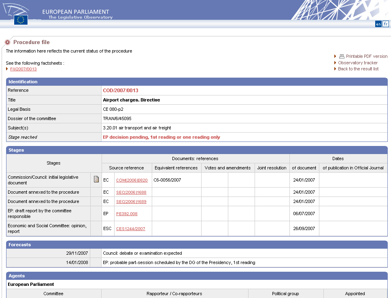Viewport: 391px width, 298px height.
Task: Click 'EP decision pending' stage reached text
Action: tap(161, 137)
